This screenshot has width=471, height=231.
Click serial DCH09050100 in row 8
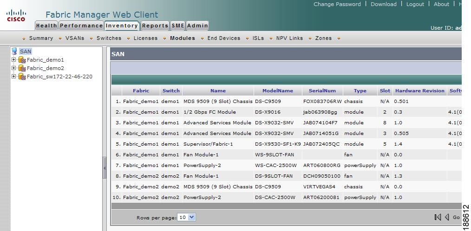[x=322, y=176]
